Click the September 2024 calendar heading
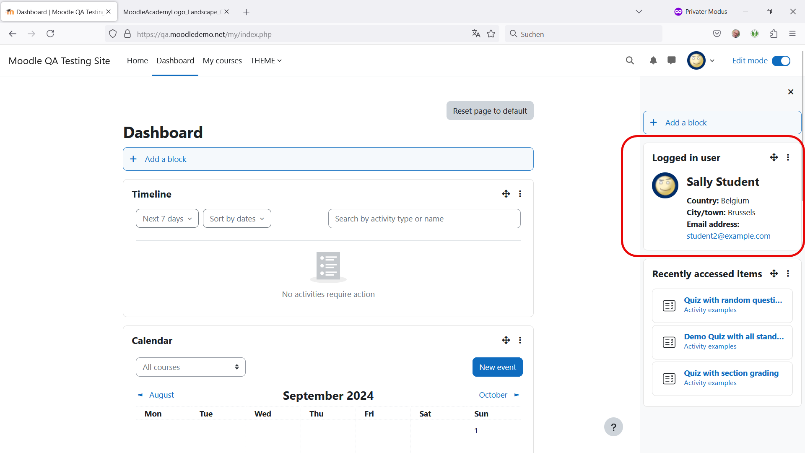 (x=328, y=396)
